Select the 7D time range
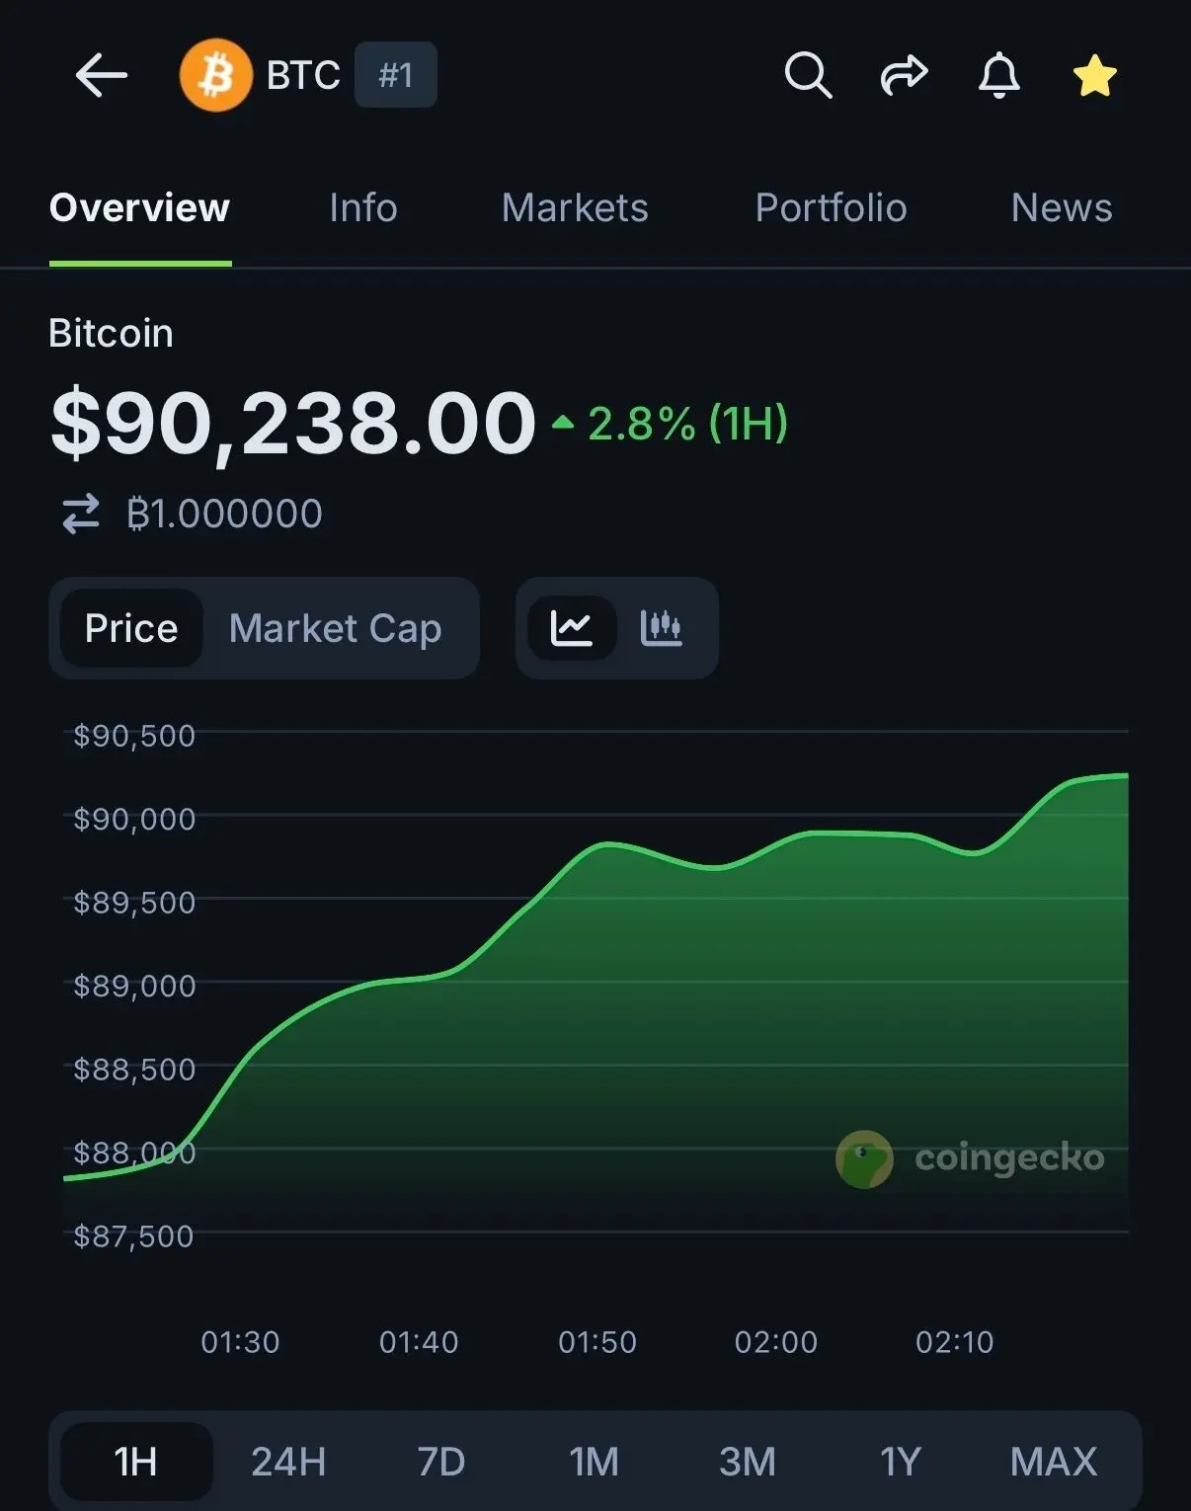Screen dimensions: 1191x1511 pyautogui.click(x=440, y=1462)
